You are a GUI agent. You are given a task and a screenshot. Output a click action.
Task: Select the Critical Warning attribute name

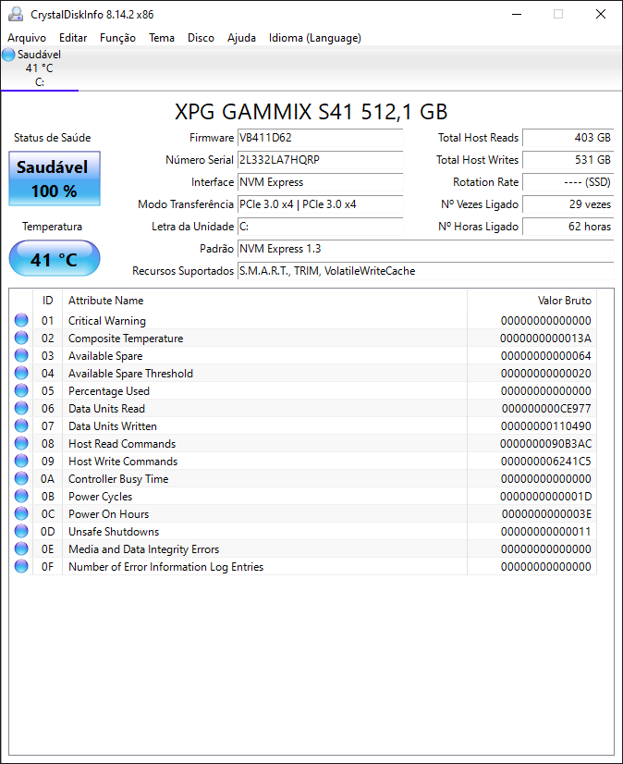tap(107, 321)
